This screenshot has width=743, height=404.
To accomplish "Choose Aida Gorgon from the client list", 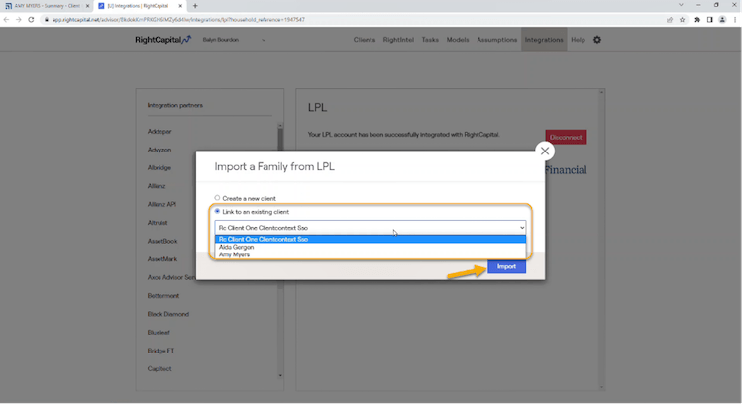I will 237,247.
